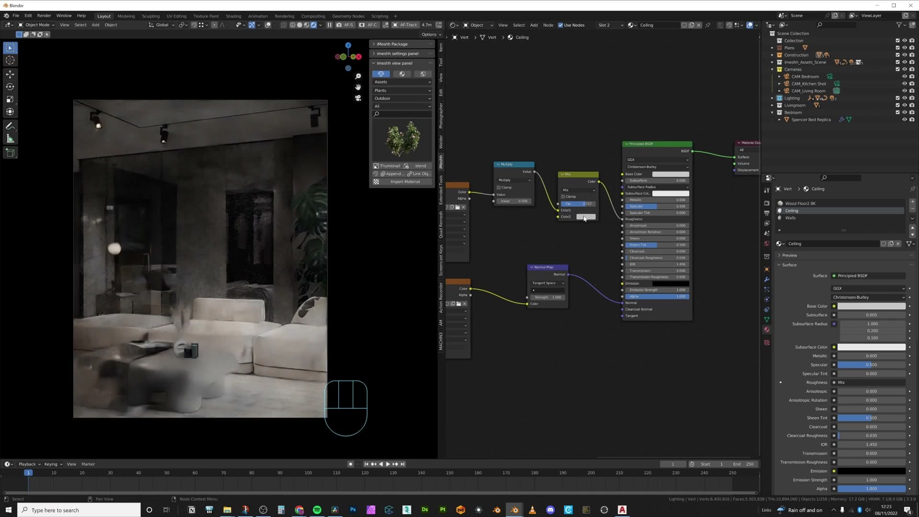Open Spotify from the Windows taskbar

(317, 510)
